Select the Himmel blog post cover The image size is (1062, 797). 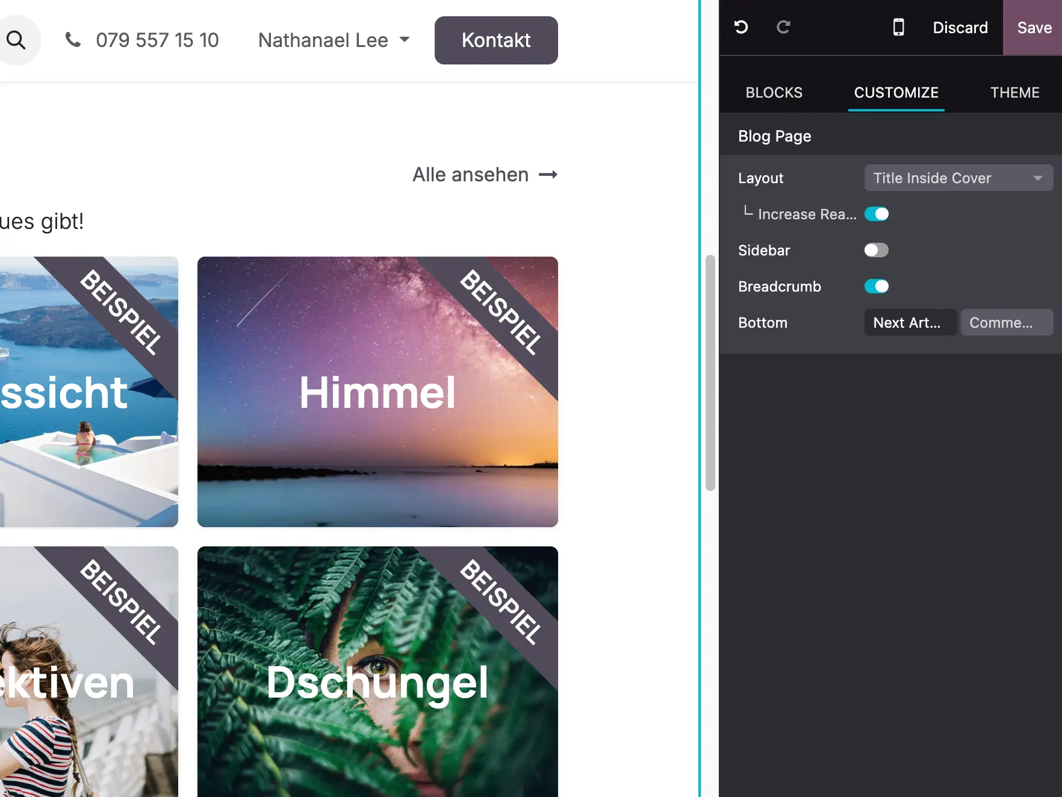[377, 392]
